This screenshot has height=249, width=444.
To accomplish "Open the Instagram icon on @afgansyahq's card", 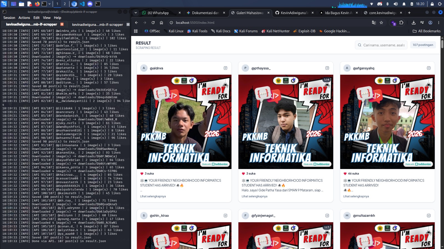I will [429, 68].
